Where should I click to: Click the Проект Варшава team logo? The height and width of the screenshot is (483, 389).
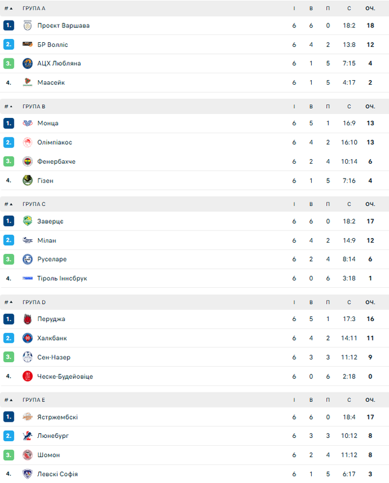[27, 25]
